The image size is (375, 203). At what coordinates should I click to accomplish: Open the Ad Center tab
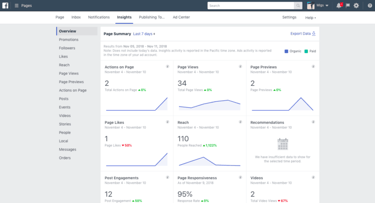pos(181,17)
